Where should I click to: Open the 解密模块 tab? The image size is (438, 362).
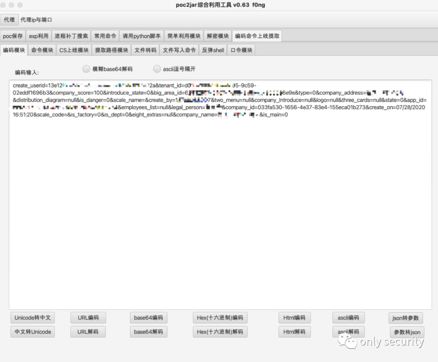(218, 36)
